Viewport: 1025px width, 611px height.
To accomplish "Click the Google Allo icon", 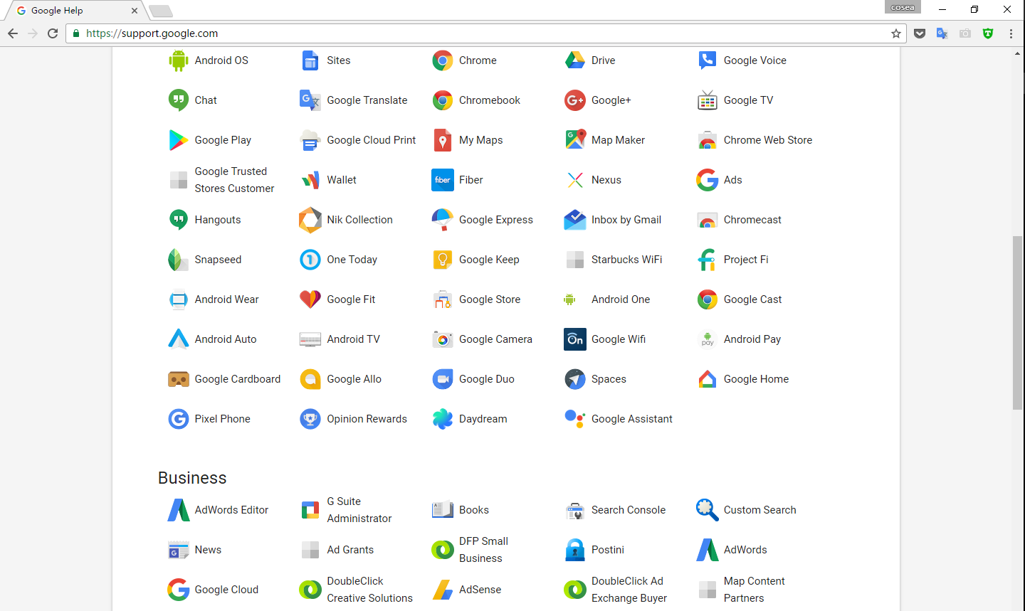I will coord(310,379).
